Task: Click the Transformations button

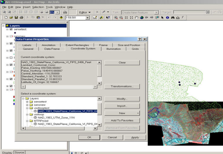Action: coord(122,86)
